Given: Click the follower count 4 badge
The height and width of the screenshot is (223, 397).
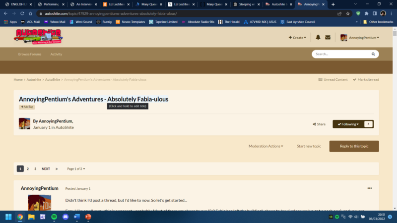Looking at the screenshot, I should (x=368, y=124).
